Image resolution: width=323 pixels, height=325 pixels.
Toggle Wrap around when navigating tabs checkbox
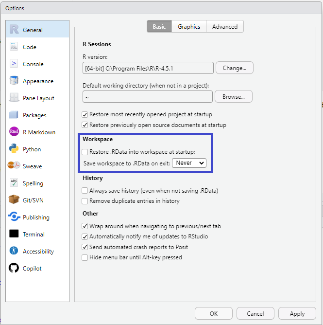pyautogui.click(x=85, y=226)
